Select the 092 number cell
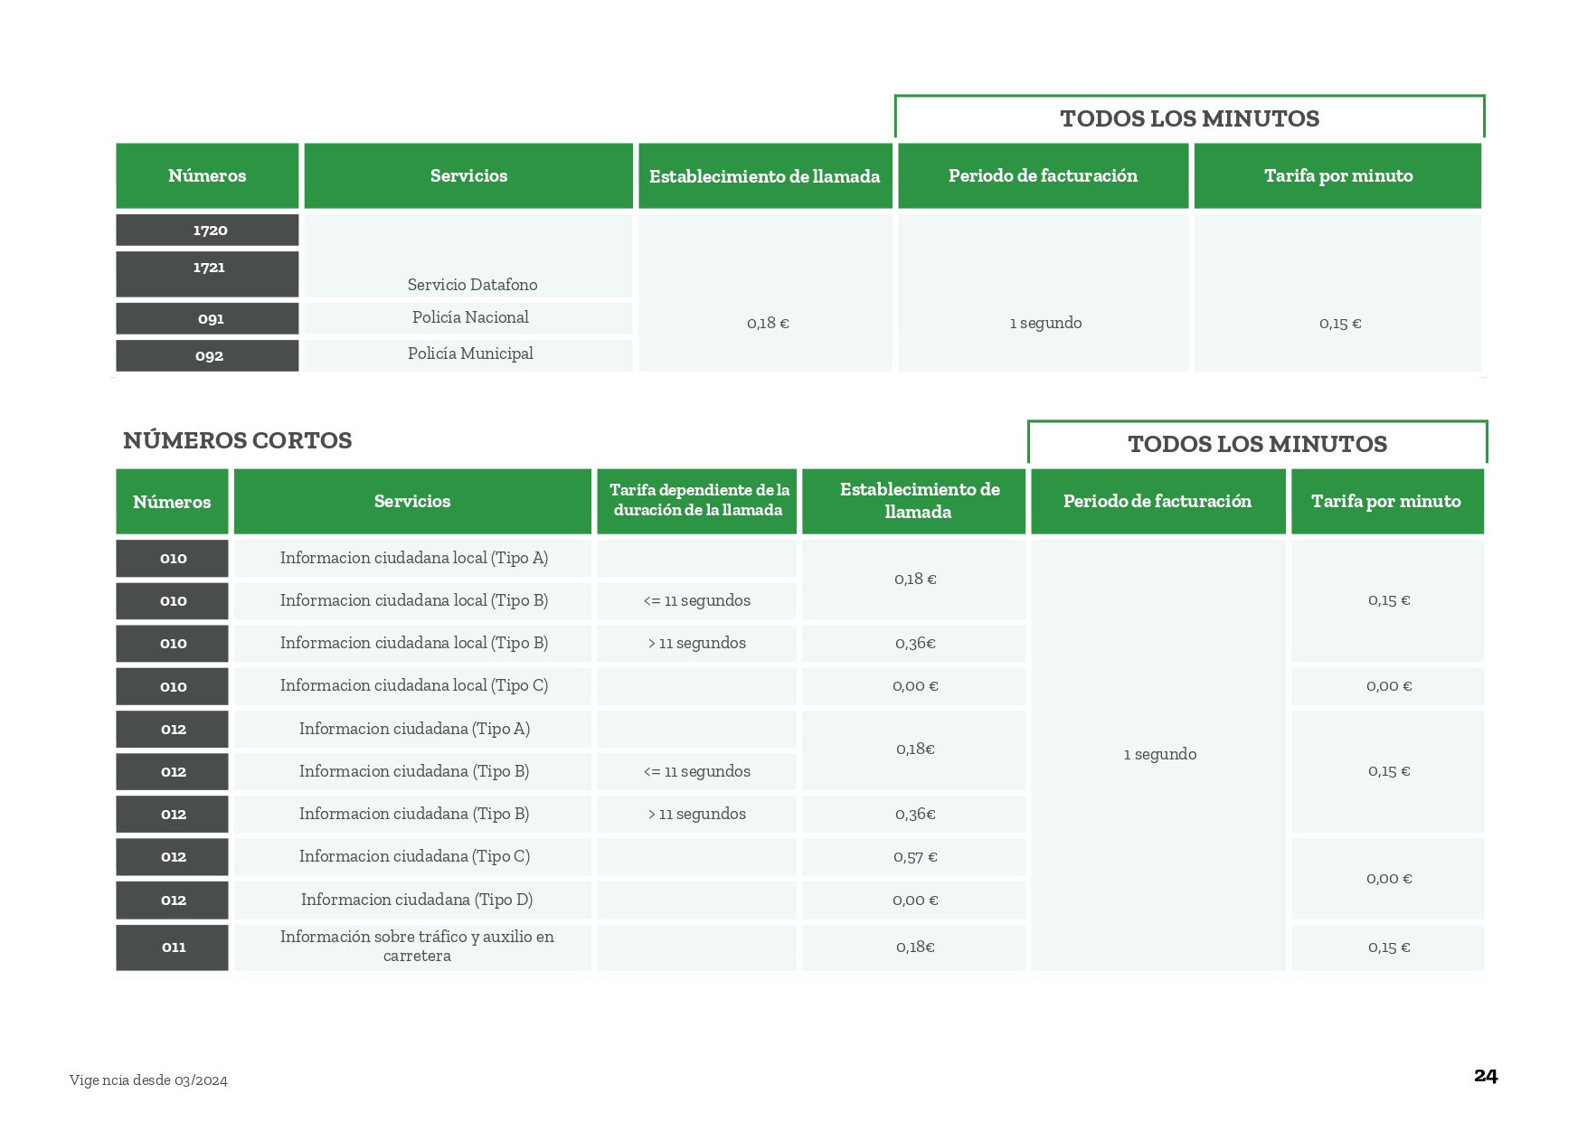Viewport: 1587px width, 1122px height. coord(207,356)
